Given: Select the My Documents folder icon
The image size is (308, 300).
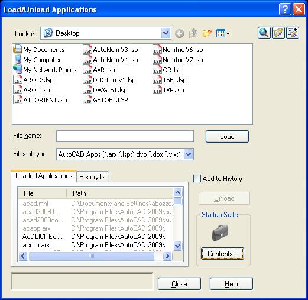Looking at the screenshot, I should [x=39, y=50].
